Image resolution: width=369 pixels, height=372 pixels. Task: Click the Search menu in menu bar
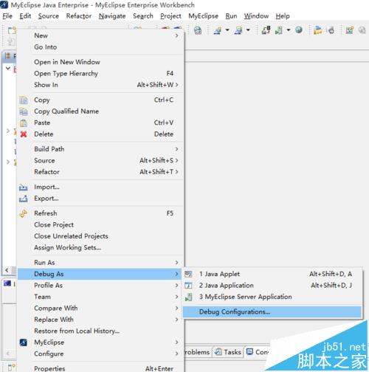[143, 16]
